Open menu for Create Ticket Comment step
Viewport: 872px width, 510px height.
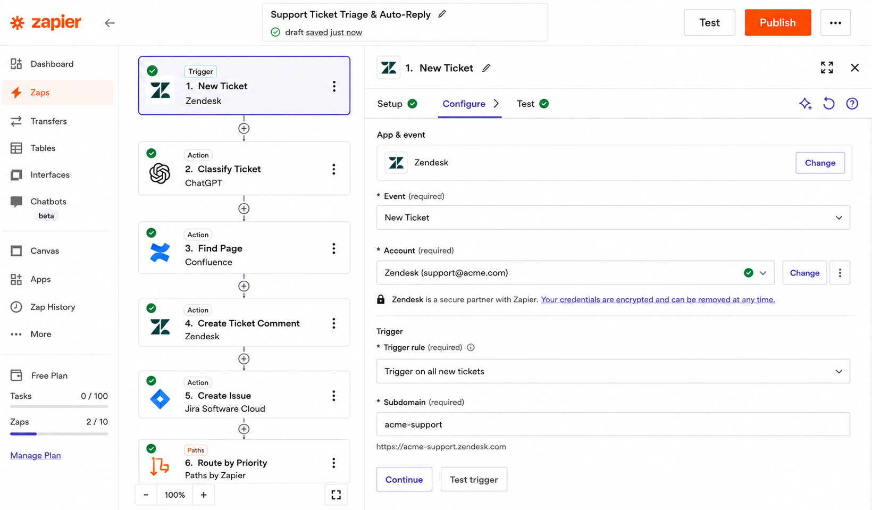click(x=334, y=323)
